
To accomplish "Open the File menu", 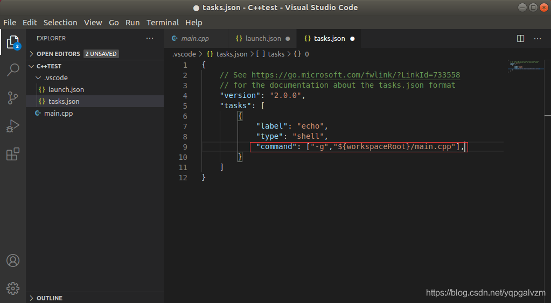I will 10,23.
